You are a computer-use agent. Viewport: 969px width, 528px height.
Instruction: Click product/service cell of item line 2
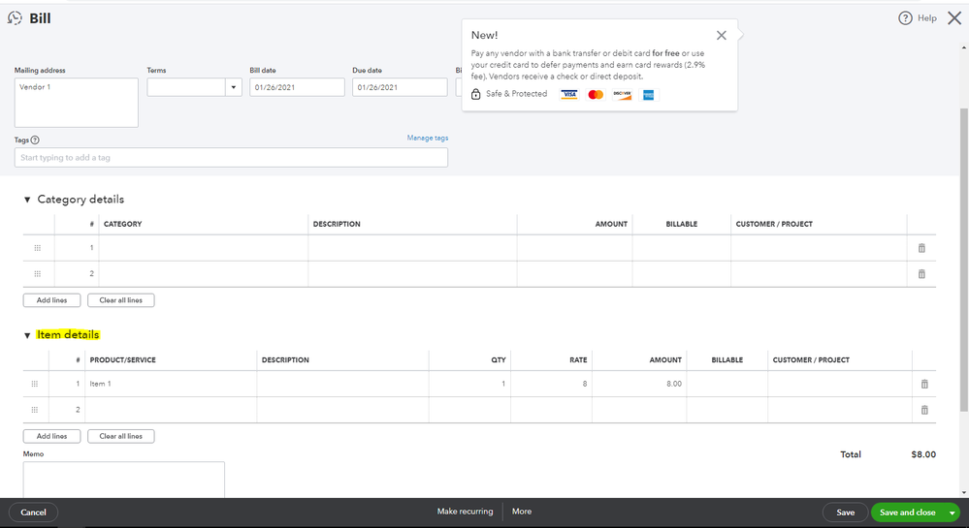[x=171, y=410]
